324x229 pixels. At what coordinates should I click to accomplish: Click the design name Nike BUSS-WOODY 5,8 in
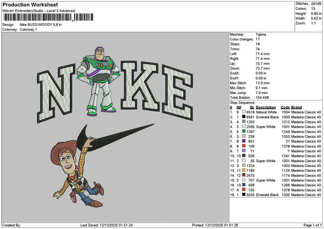coord(40,25)
